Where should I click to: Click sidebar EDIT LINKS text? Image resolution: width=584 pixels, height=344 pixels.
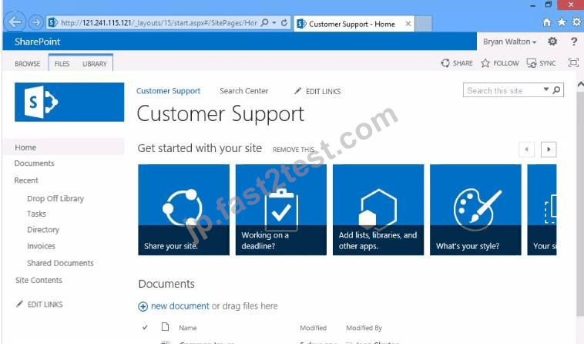point(45,305)
